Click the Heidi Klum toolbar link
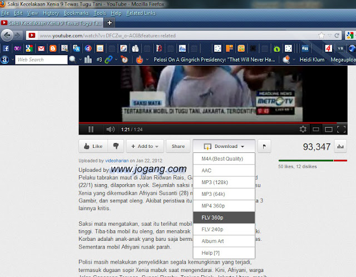356x277 pixels. pyautogui.click(x=311, y=60)
